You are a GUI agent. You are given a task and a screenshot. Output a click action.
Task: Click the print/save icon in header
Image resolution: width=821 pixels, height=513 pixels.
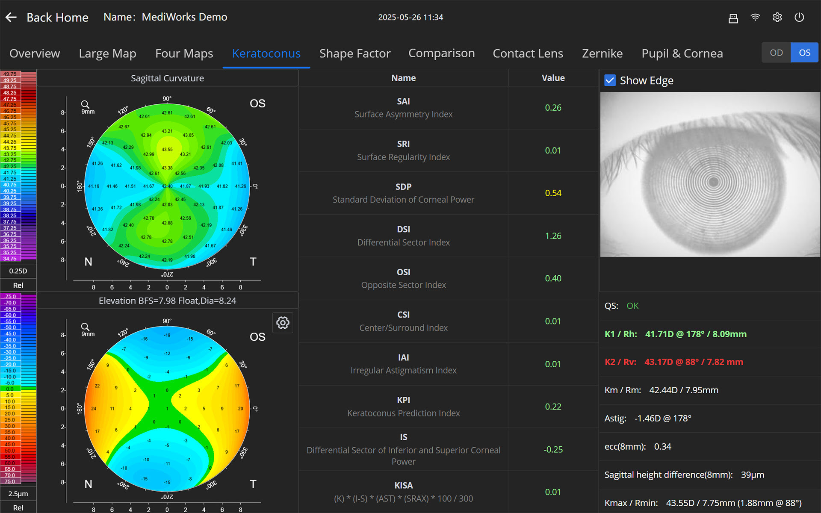733,18
